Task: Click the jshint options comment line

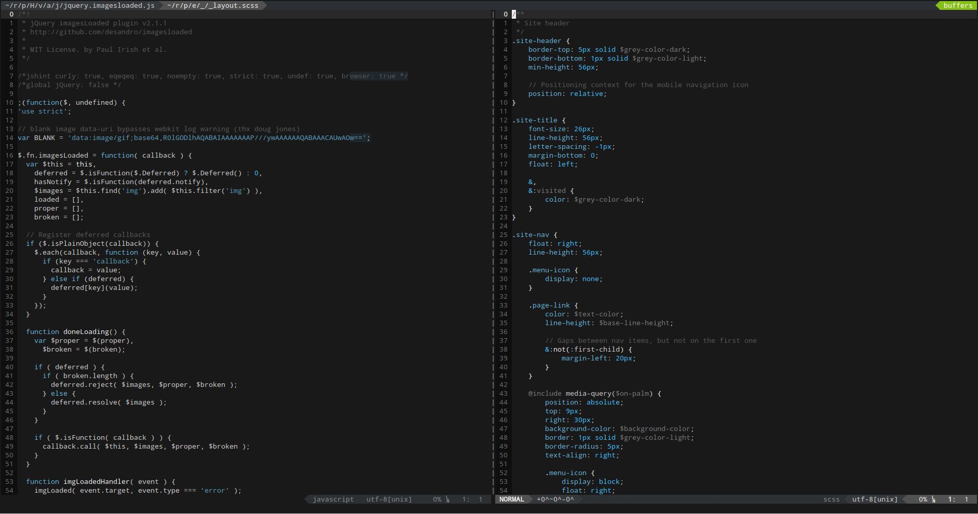Action: pos(213,76)
